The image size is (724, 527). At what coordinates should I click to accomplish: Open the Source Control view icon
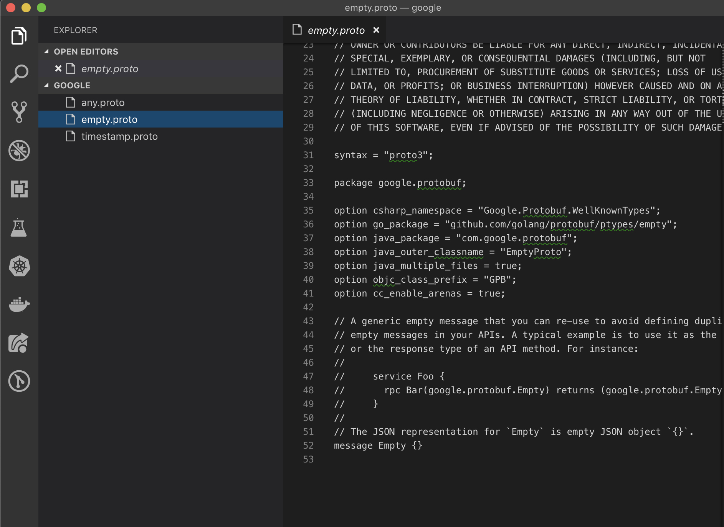pyautogui.click(x=19, y=112)
